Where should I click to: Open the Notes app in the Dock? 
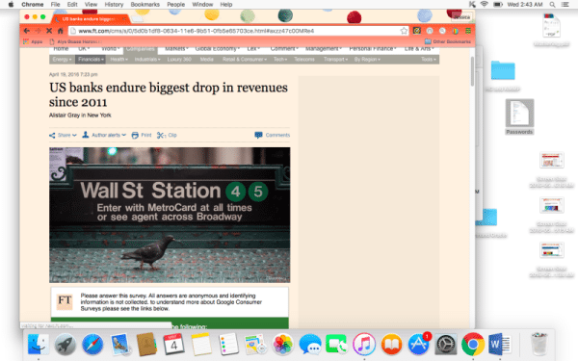click(x=201, y=345)
